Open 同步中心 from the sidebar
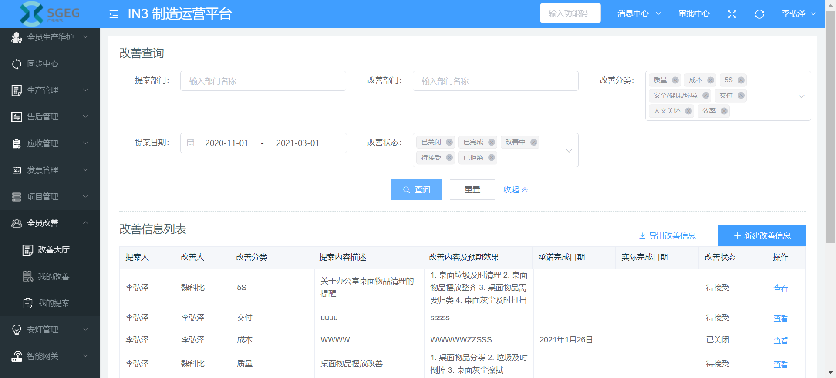 43,64
